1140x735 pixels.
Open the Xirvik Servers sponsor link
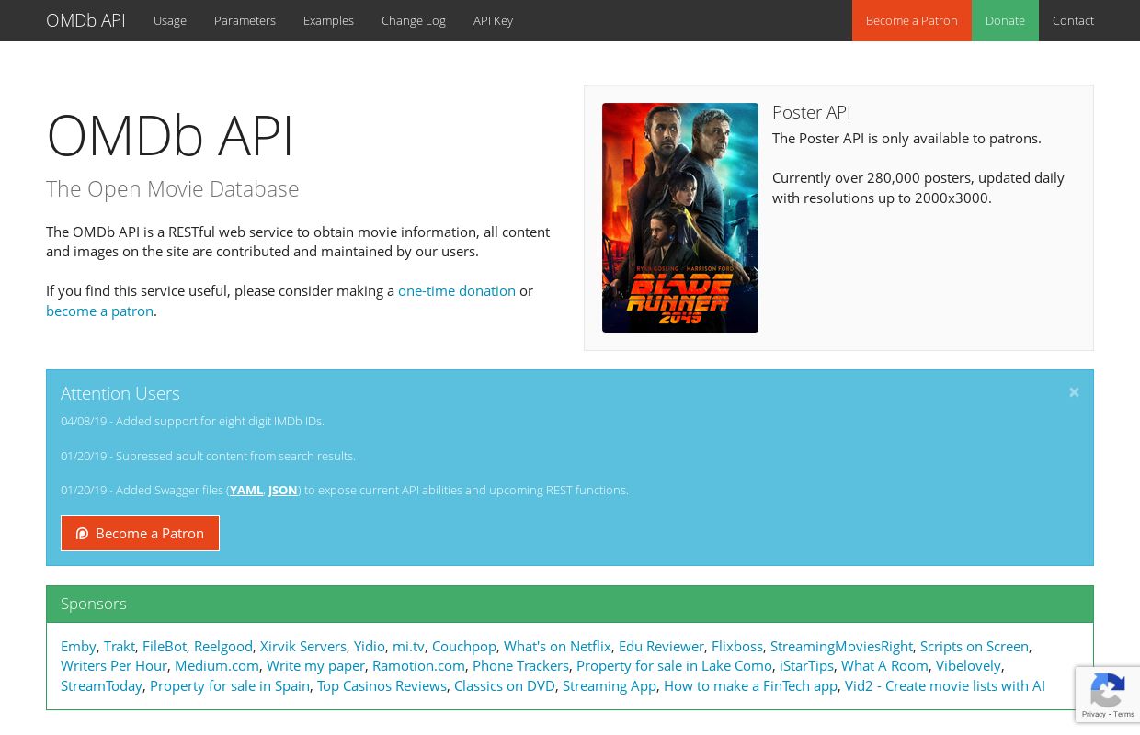click(x=303, y=646)
